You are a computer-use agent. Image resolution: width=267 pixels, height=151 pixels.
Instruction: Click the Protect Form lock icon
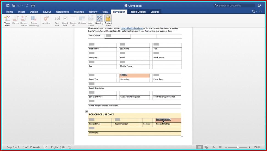pyautogui.click(x=108, y=19)
